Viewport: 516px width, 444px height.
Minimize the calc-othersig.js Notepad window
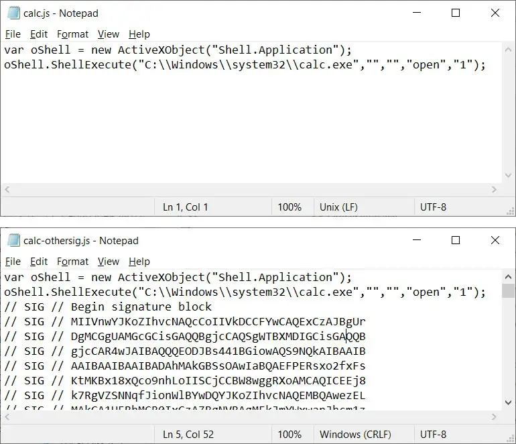(417, 240)
